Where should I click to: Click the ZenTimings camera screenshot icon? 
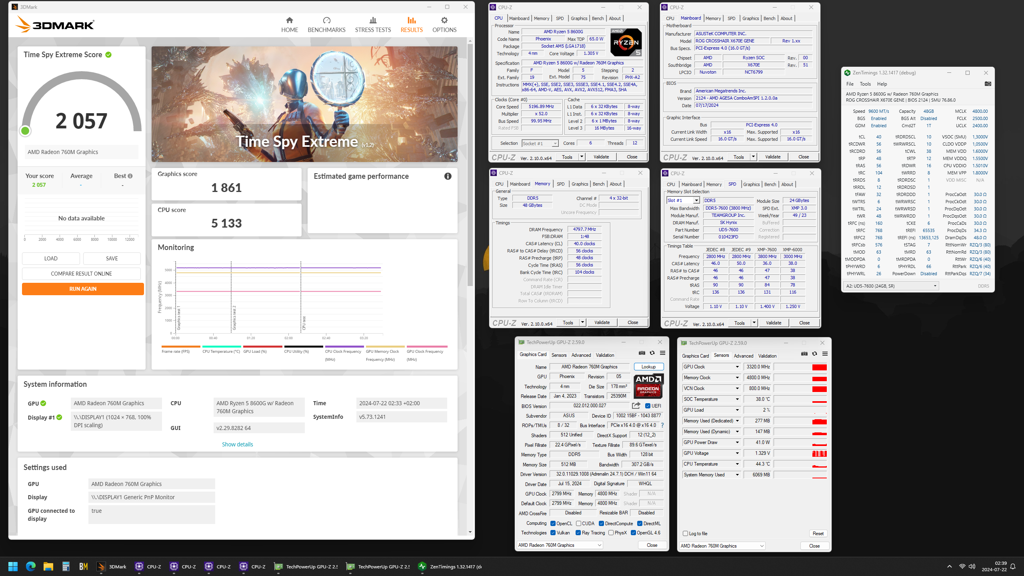988,84
